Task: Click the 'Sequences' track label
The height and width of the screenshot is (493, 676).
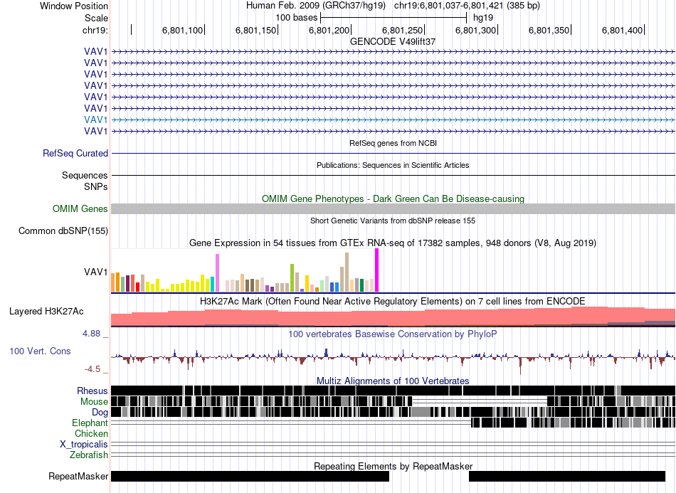Action: pyautogui.click(x=85, y=176)
